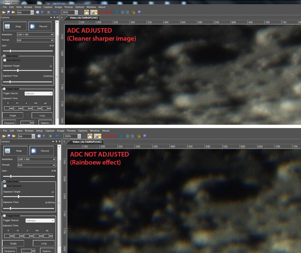This screenshot has width=301, height=253.
Task: Adjust the Gain slider
Action: coord(11,50)
